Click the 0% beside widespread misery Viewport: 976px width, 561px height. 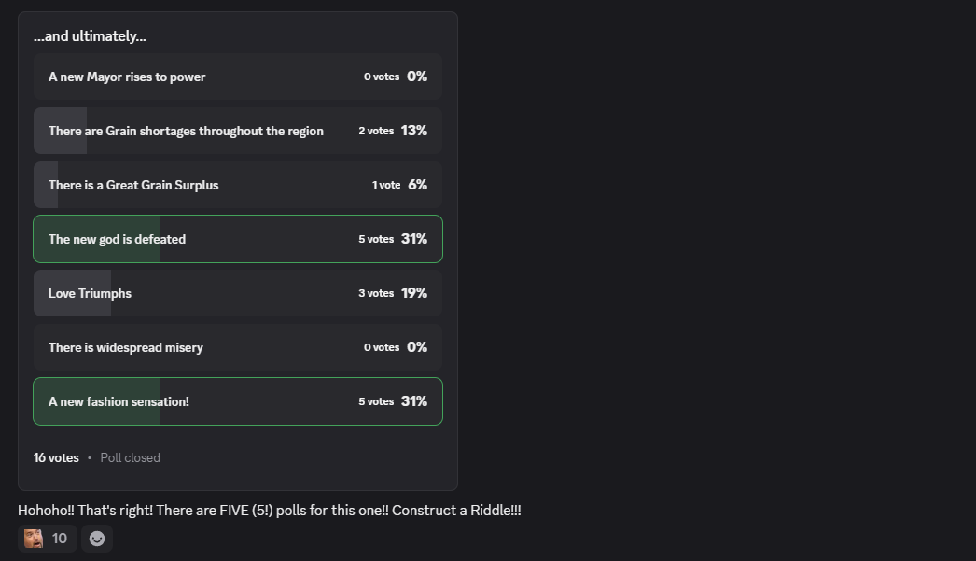[417, 347]
